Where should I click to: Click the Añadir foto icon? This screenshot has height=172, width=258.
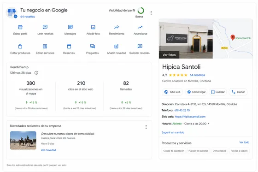(93, 27)
